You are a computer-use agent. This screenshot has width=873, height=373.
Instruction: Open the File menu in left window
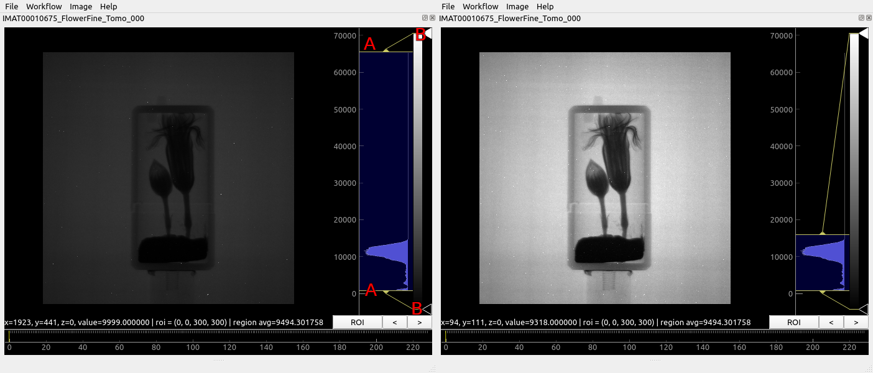12,6
